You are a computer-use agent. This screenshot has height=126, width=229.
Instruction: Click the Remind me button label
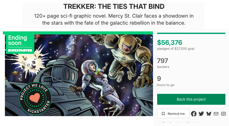tap(176, 114)
